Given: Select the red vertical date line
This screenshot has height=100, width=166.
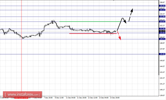Looking at the screenshot, I should pyautogui.click(x=21, y=48).
